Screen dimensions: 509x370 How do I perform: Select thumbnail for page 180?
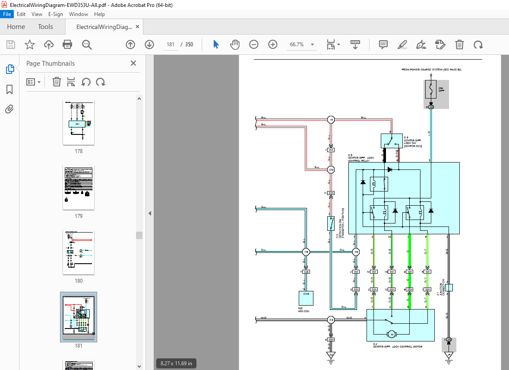coord(78,252)
